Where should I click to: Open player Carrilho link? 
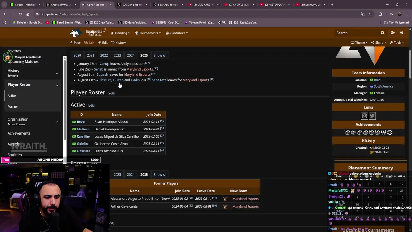pos(83,137)
